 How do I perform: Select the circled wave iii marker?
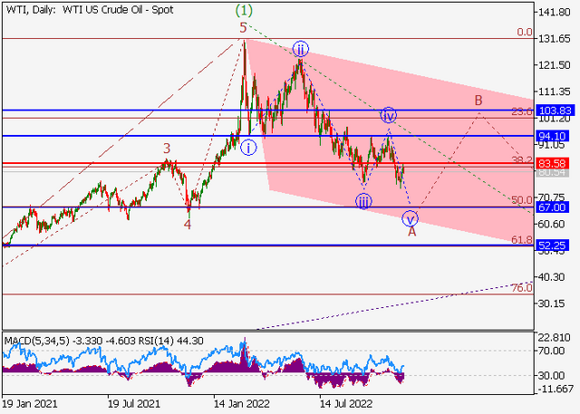(363, 202)
